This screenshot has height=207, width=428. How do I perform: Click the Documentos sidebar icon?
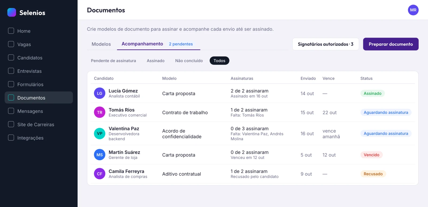tap(11, 97)
